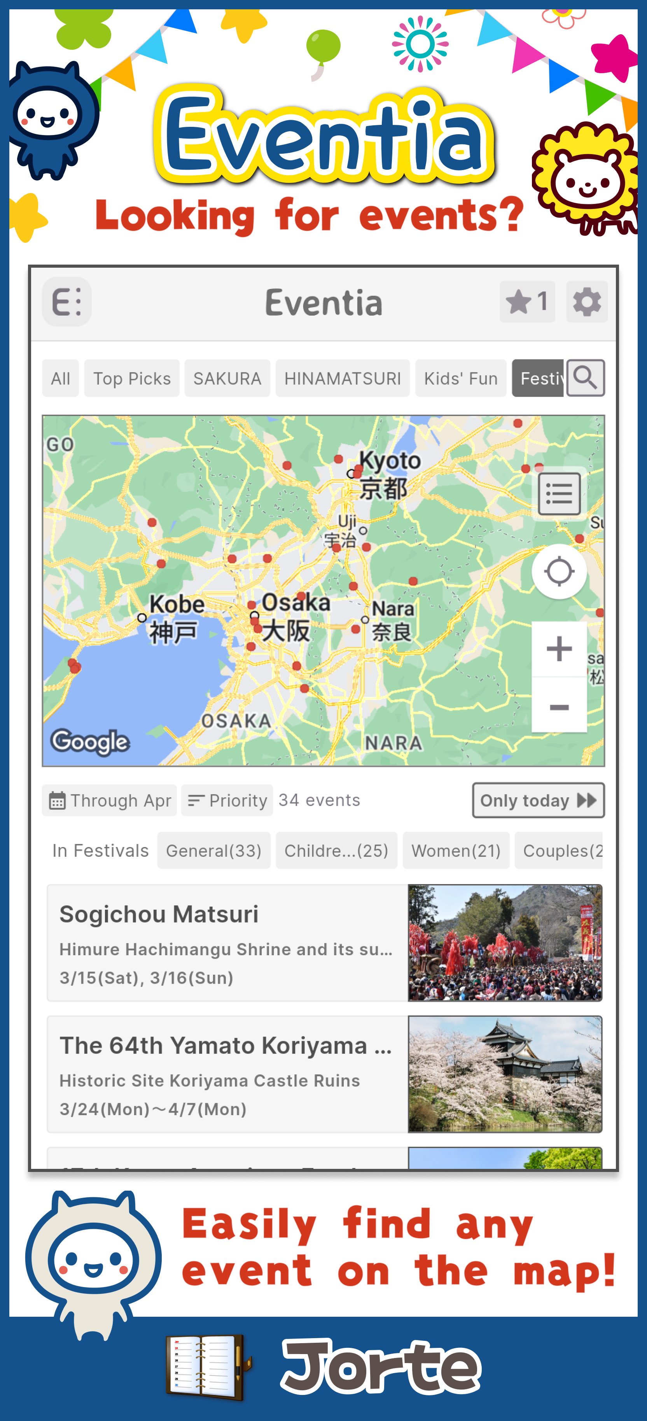
Task: Open 64th Yamato Koriyama event card
Action: click(x=227, y=1074)
